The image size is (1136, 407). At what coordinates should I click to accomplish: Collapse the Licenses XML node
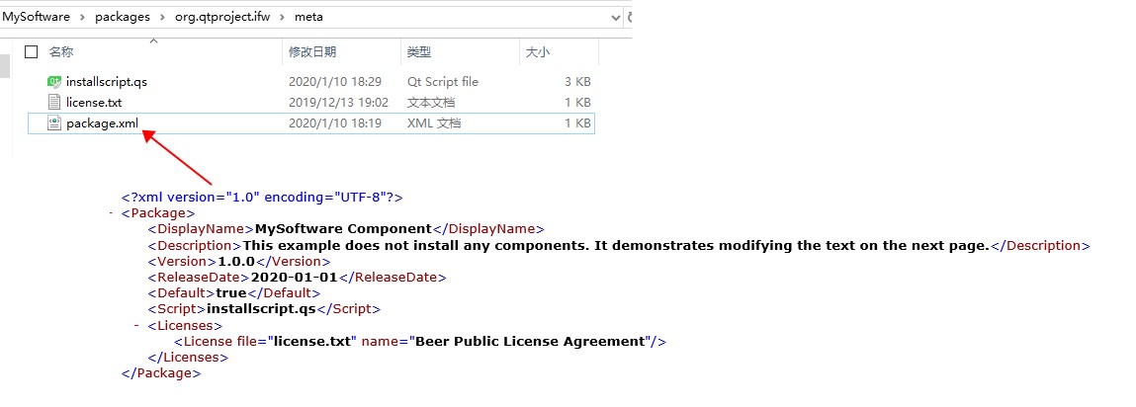click(136, 326)
